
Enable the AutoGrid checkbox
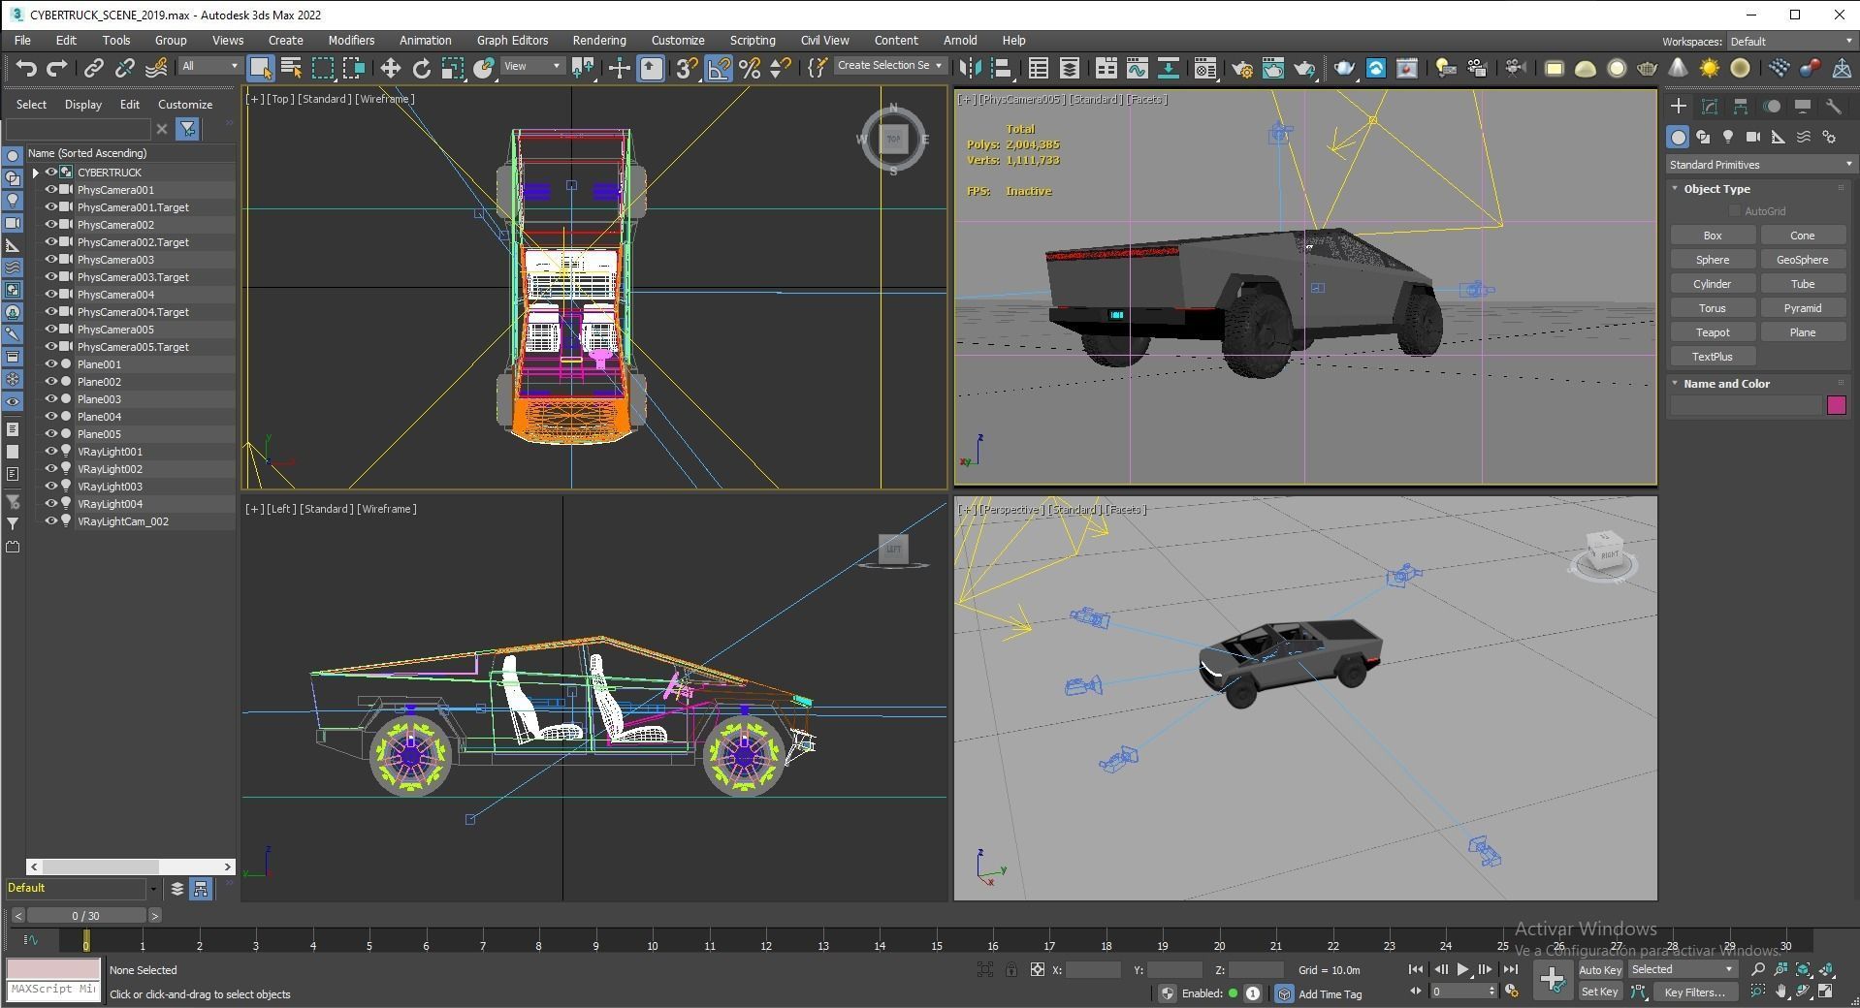tap(1735, 211)
